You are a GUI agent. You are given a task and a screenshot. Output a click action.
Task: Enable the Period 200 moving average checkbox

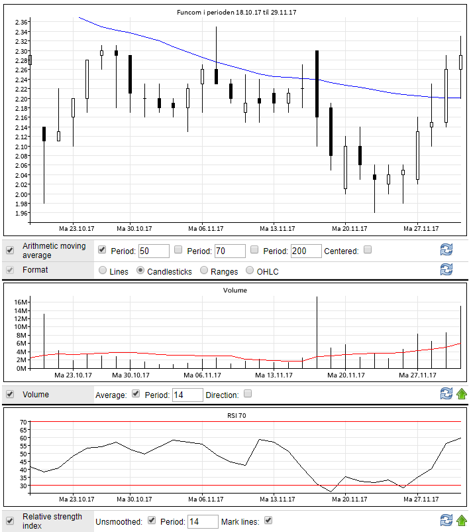click(254, 250)
